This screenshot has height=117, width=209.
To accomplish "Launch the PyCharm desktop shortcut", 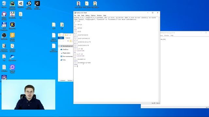I will [12, 4].
